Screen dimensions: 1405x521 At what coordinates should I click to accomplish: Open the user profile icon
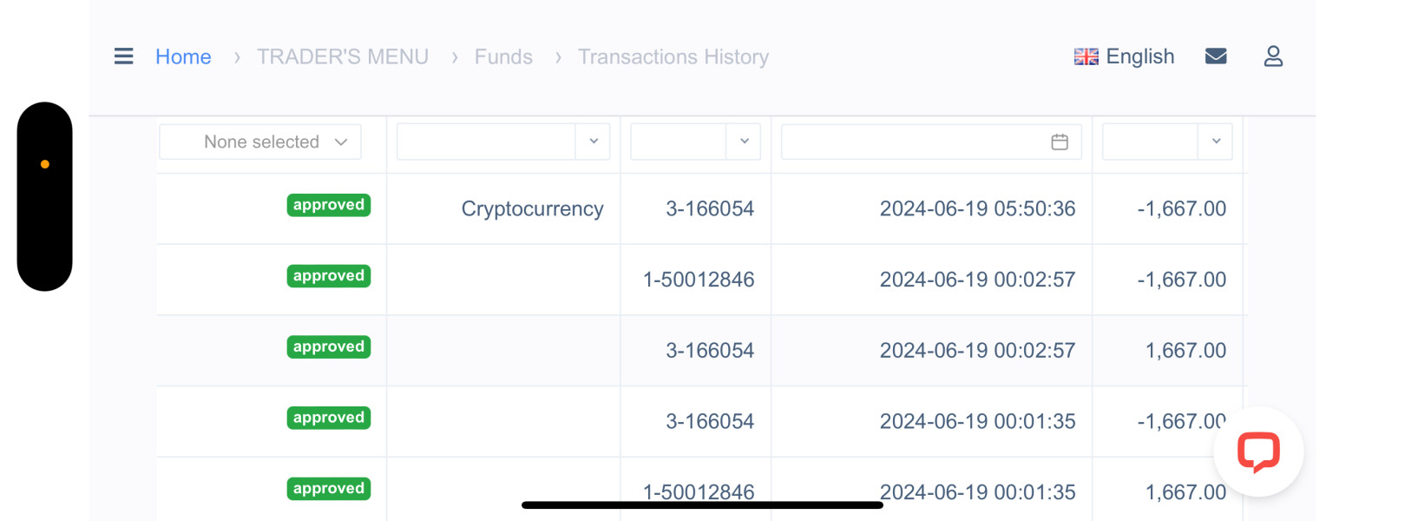pyautogui.click(x=1273, y=56)
